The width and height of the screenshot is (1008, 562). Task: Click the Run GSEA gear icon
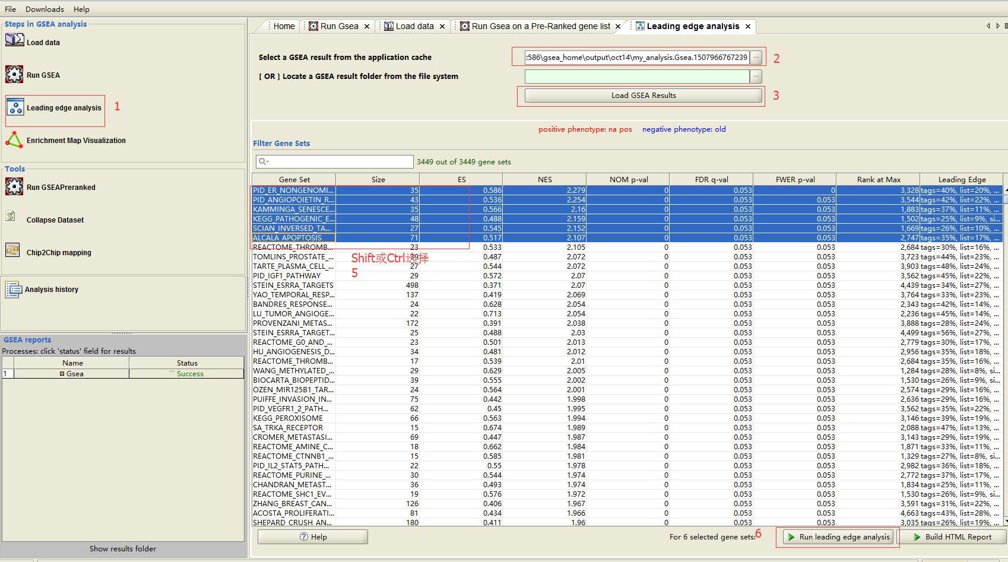click(14, 74)
